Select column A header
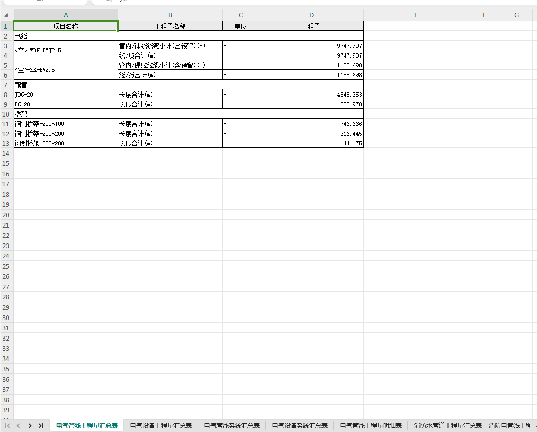The height and width of the screenshot is (432, 537). click(x=66, y=15)
